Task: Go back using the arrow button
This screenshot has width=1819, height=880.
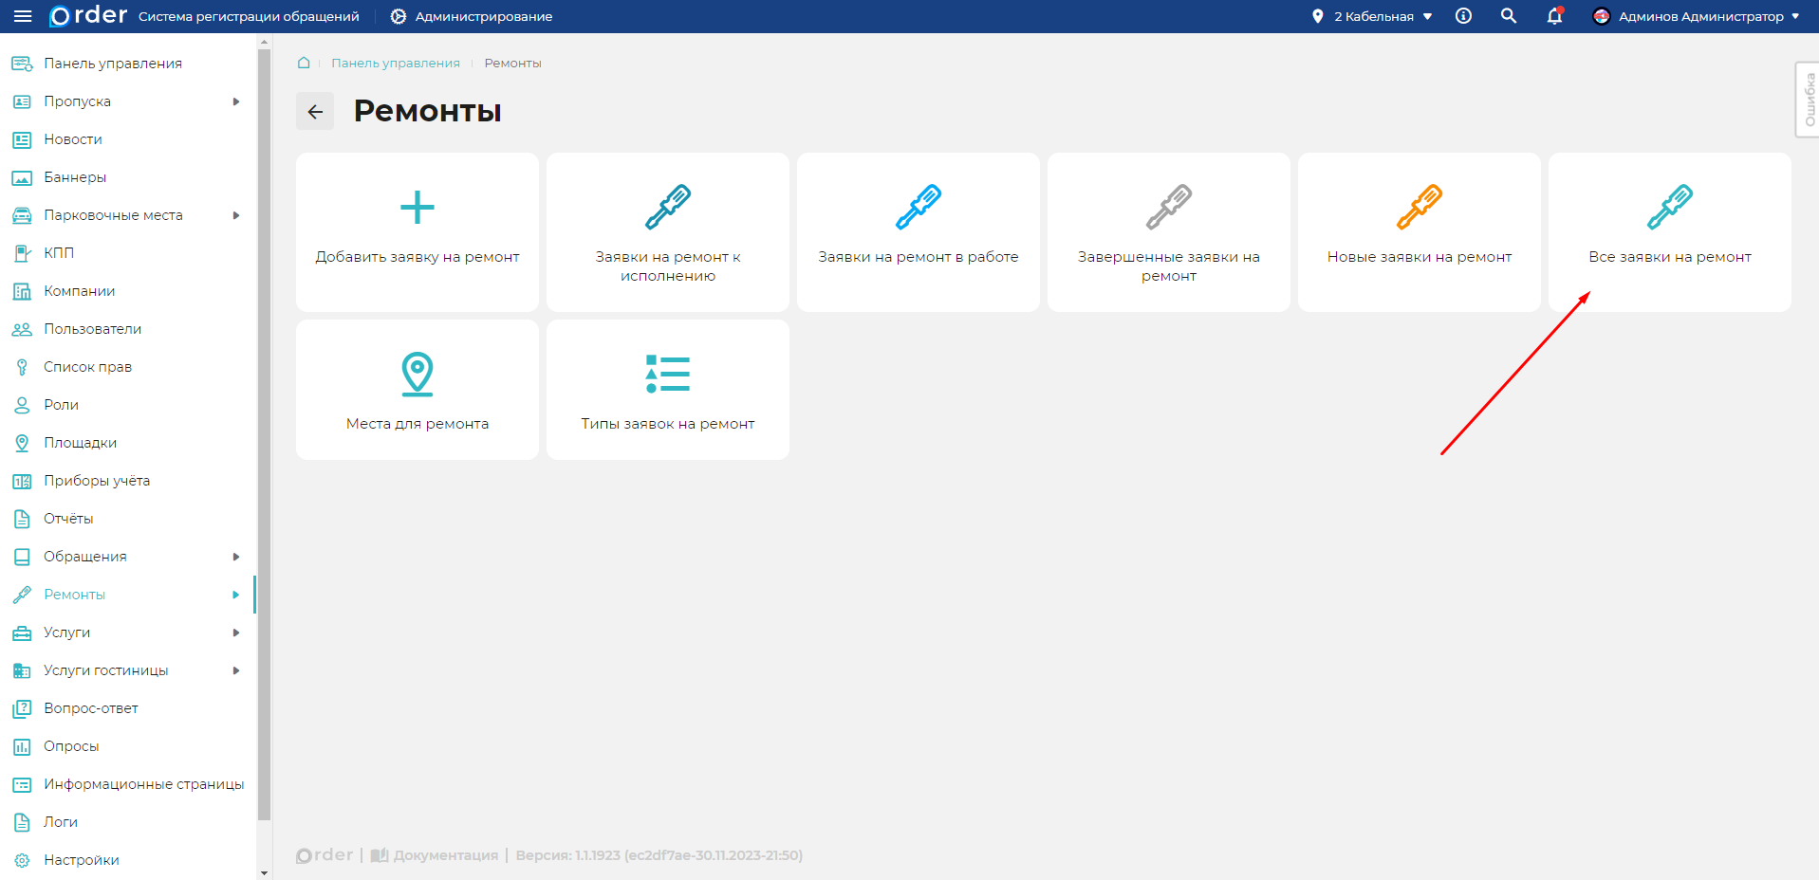Action: click(x=315, y=112)
